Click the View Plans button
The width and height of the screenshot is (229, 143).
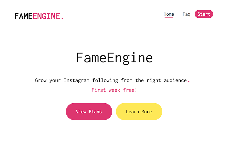click(89, 112)
